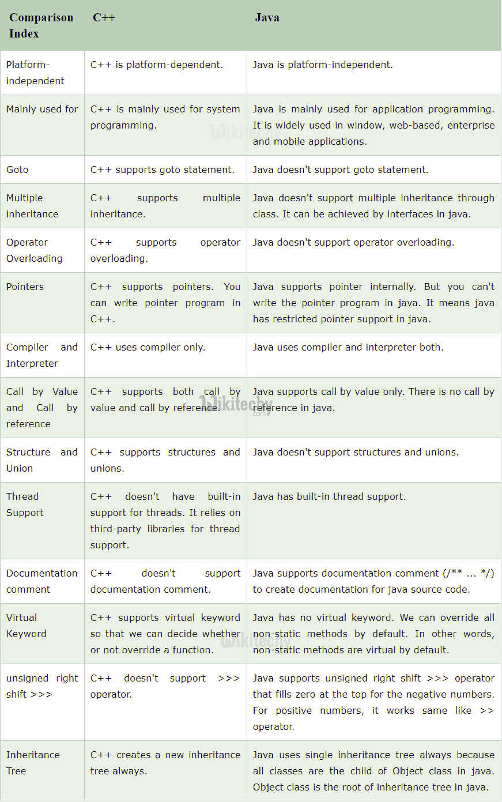Click the Pointers row label
The image size is (502, 802).
(x=25, y=287)
